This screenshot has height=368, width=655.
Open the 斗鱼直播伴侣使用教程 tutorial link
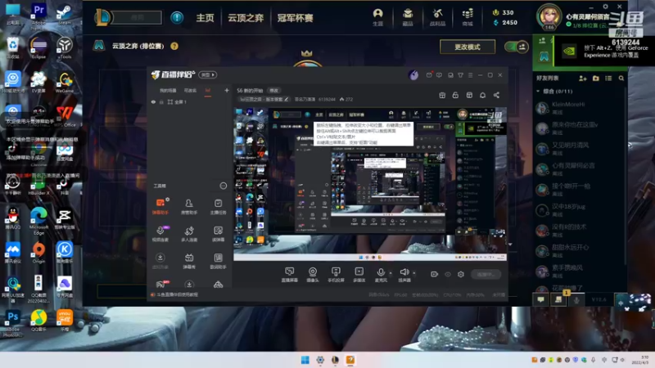177,294
